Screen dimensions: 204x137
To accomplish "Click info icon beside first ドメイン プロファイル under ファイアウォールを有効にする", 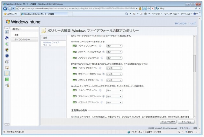I will (100, 46).
